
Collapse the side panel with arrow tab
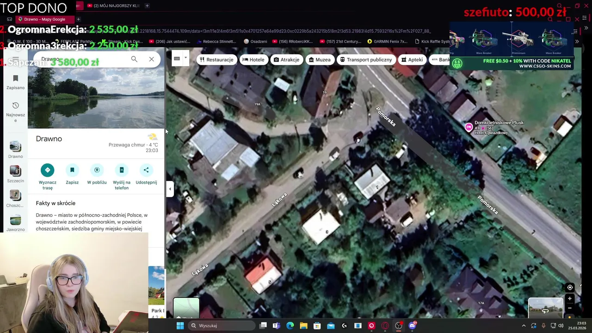pyautogui.click(x=170, y=189)
